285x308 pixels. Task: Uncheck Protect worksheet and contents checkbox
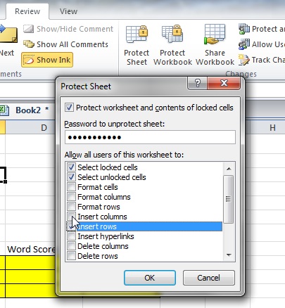click(70, 108)
